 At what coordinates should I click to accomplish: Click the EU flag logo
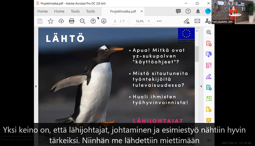click(186, 34)
